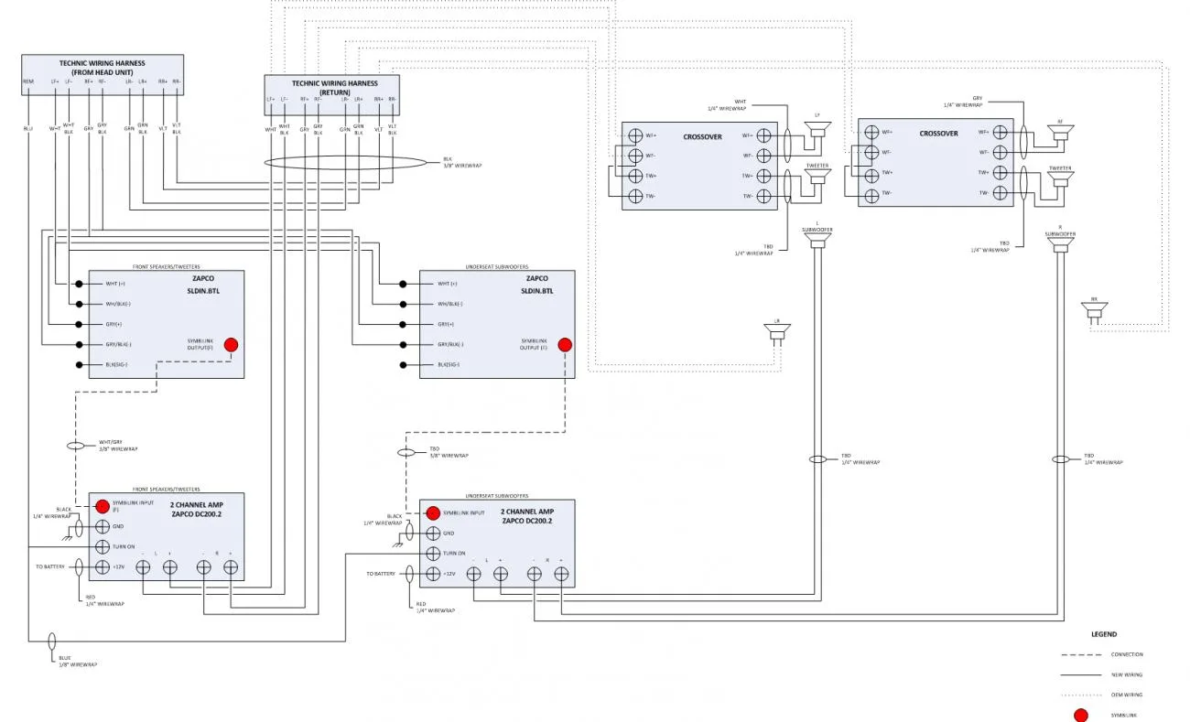Click 'TECHNIC WIRING HARNESS (RETURN)' title

[335, 87]
